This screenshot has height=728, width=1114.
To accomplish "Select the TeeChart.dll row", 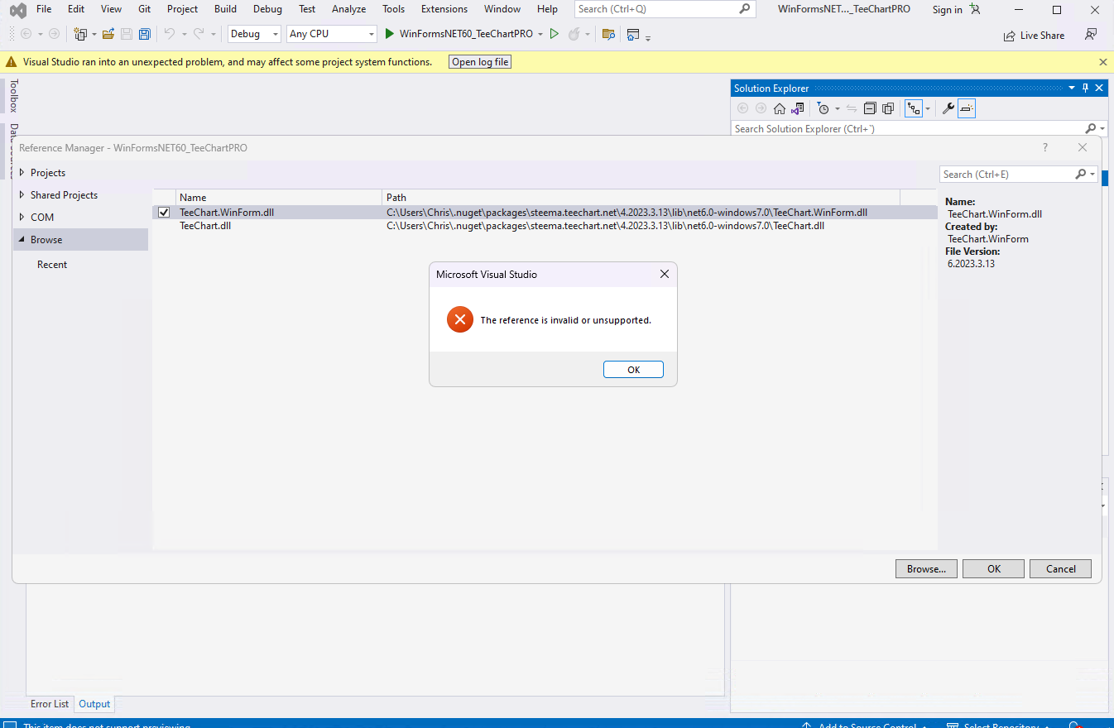I will click(x=545, y=225).
